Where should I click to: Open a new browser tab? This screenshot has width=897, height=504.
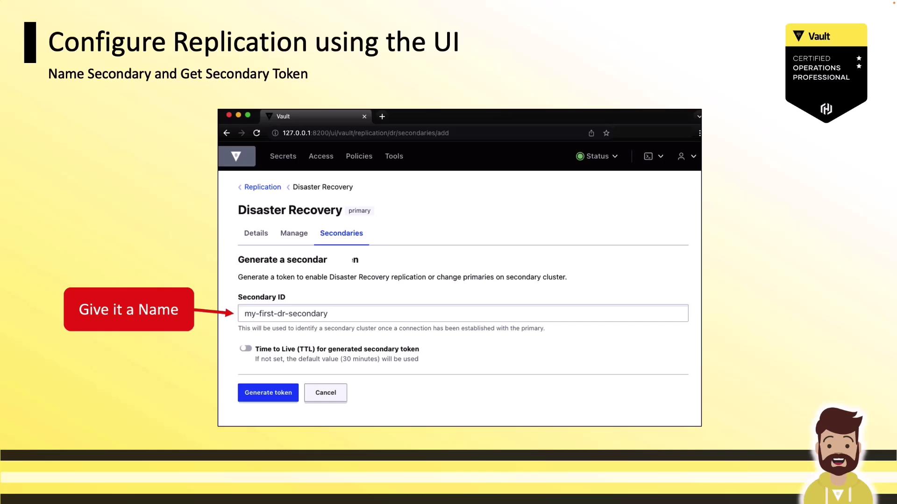tap(382, 117)
